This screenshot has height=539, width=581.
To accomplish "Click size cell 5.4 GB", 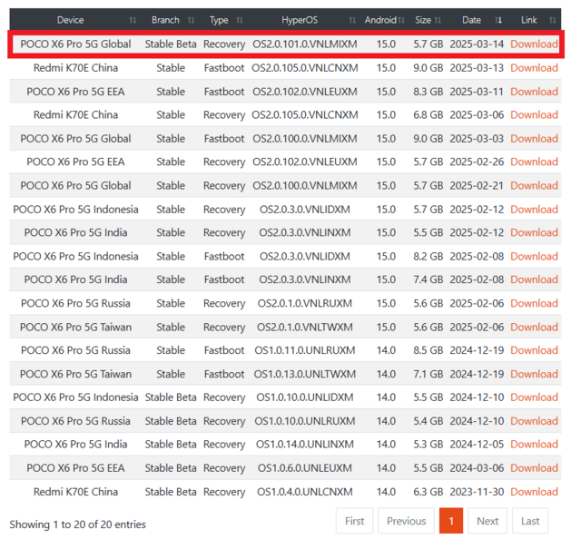I will 428,421.
